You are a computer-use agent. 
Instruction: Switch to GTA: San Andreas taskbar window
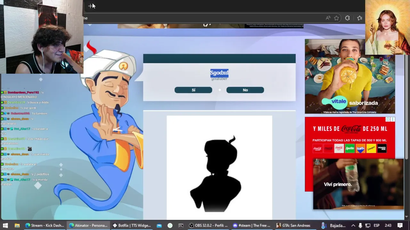pyautogui.click(x=295, y=226)
